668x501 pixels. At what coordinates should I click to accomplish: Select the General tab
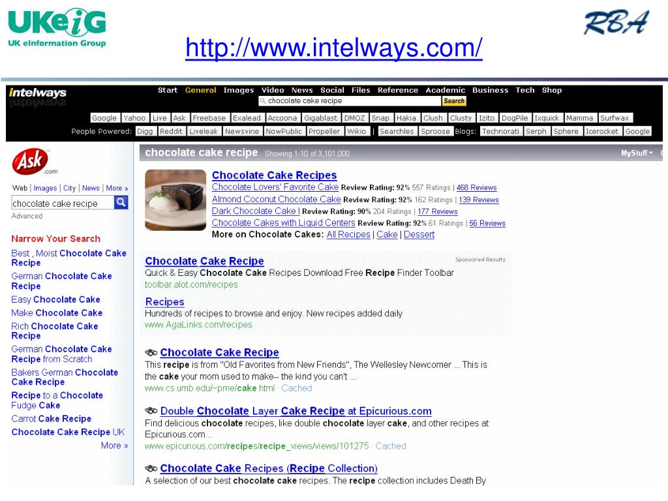tap(201, 90)
